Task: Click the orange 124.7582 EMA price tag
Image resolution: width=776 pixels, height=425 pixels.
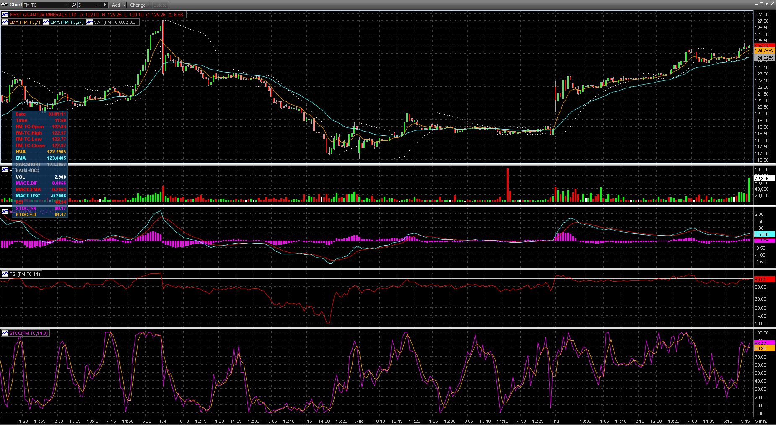Action: (764, 51)
